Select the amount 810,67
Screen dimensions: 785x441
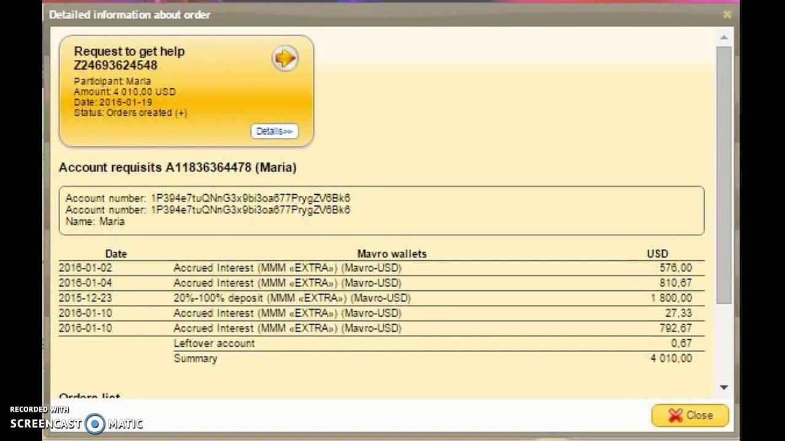676,283
